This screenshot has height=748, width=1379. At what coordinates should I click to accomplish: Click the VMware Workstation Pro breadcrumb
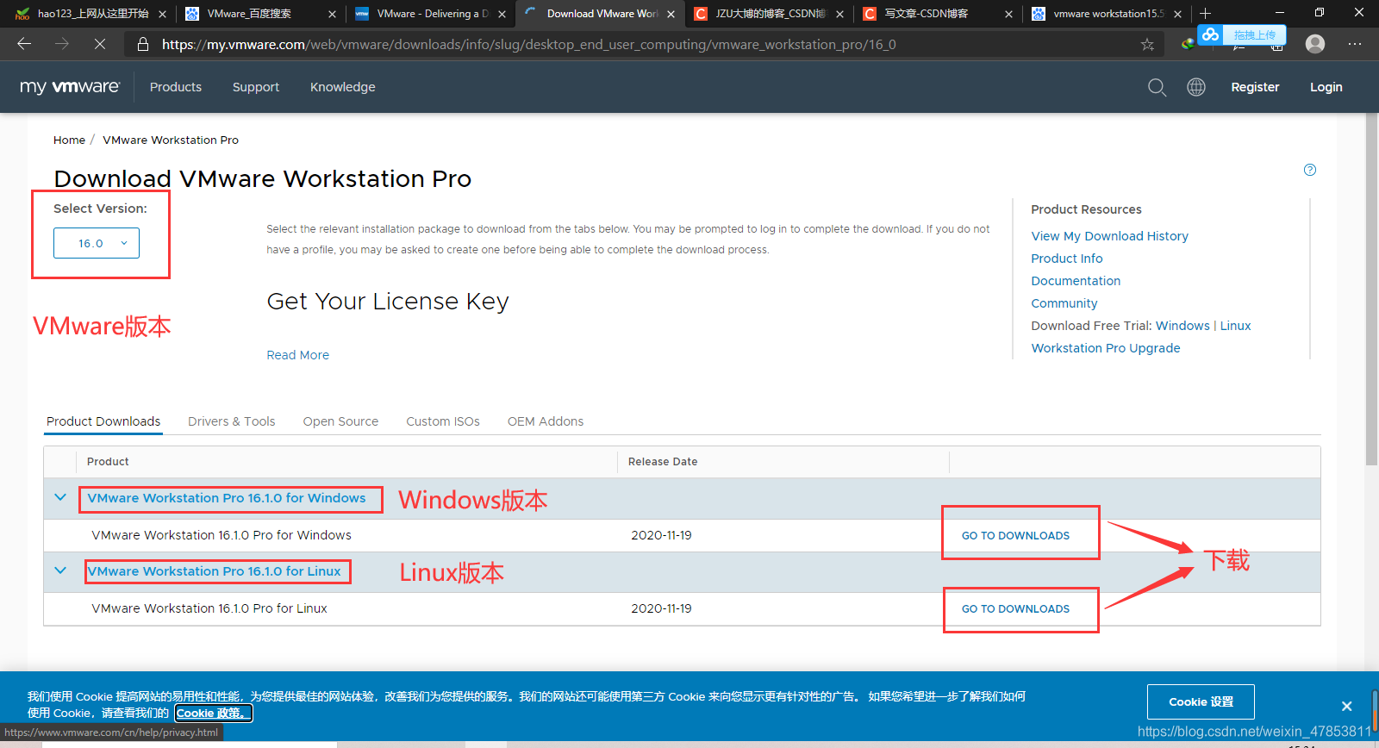coord(171,140)
